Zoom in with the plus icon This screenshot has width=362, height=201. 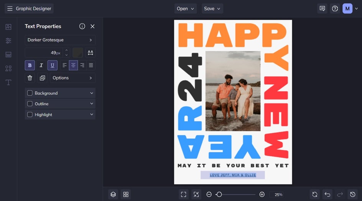[x=262, y=194]
